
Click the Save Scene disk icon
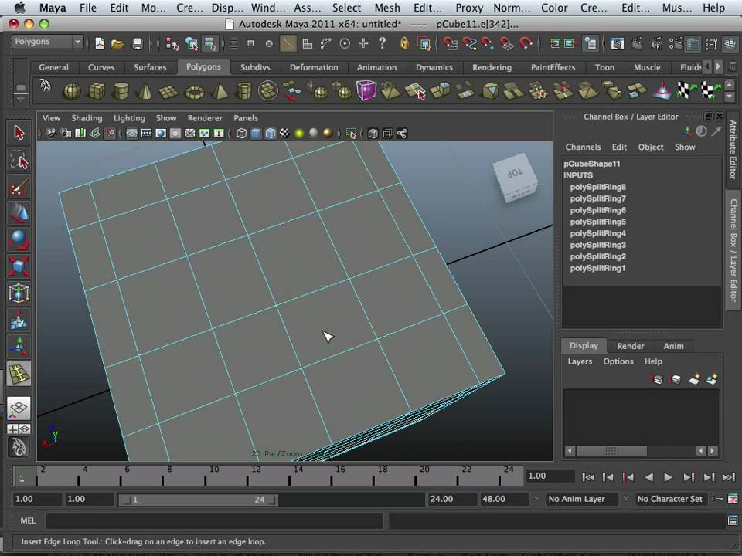(x=138, y=44)
